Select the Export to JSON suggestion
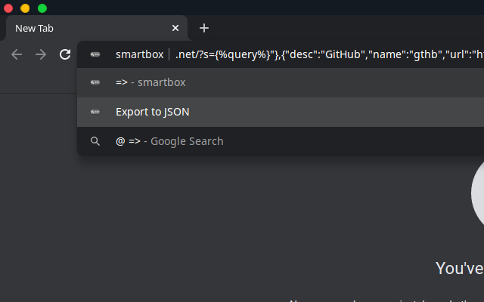The height and width of the screenshot is (302, 484). 281,112
